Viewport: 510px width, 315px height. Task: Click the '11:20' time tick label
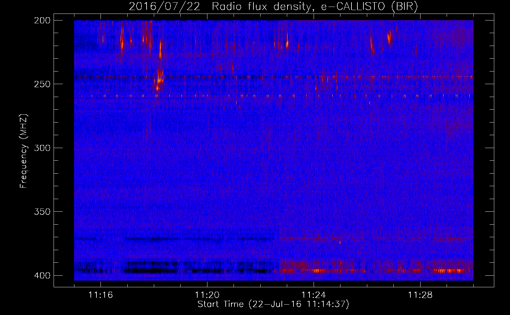click(207, 295)
